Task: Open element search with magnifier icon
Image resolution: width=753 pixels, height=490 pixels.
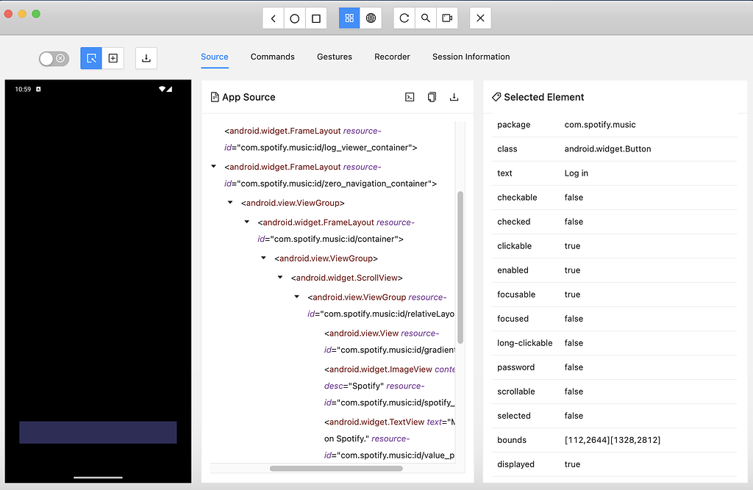Action: pos(425,18)
